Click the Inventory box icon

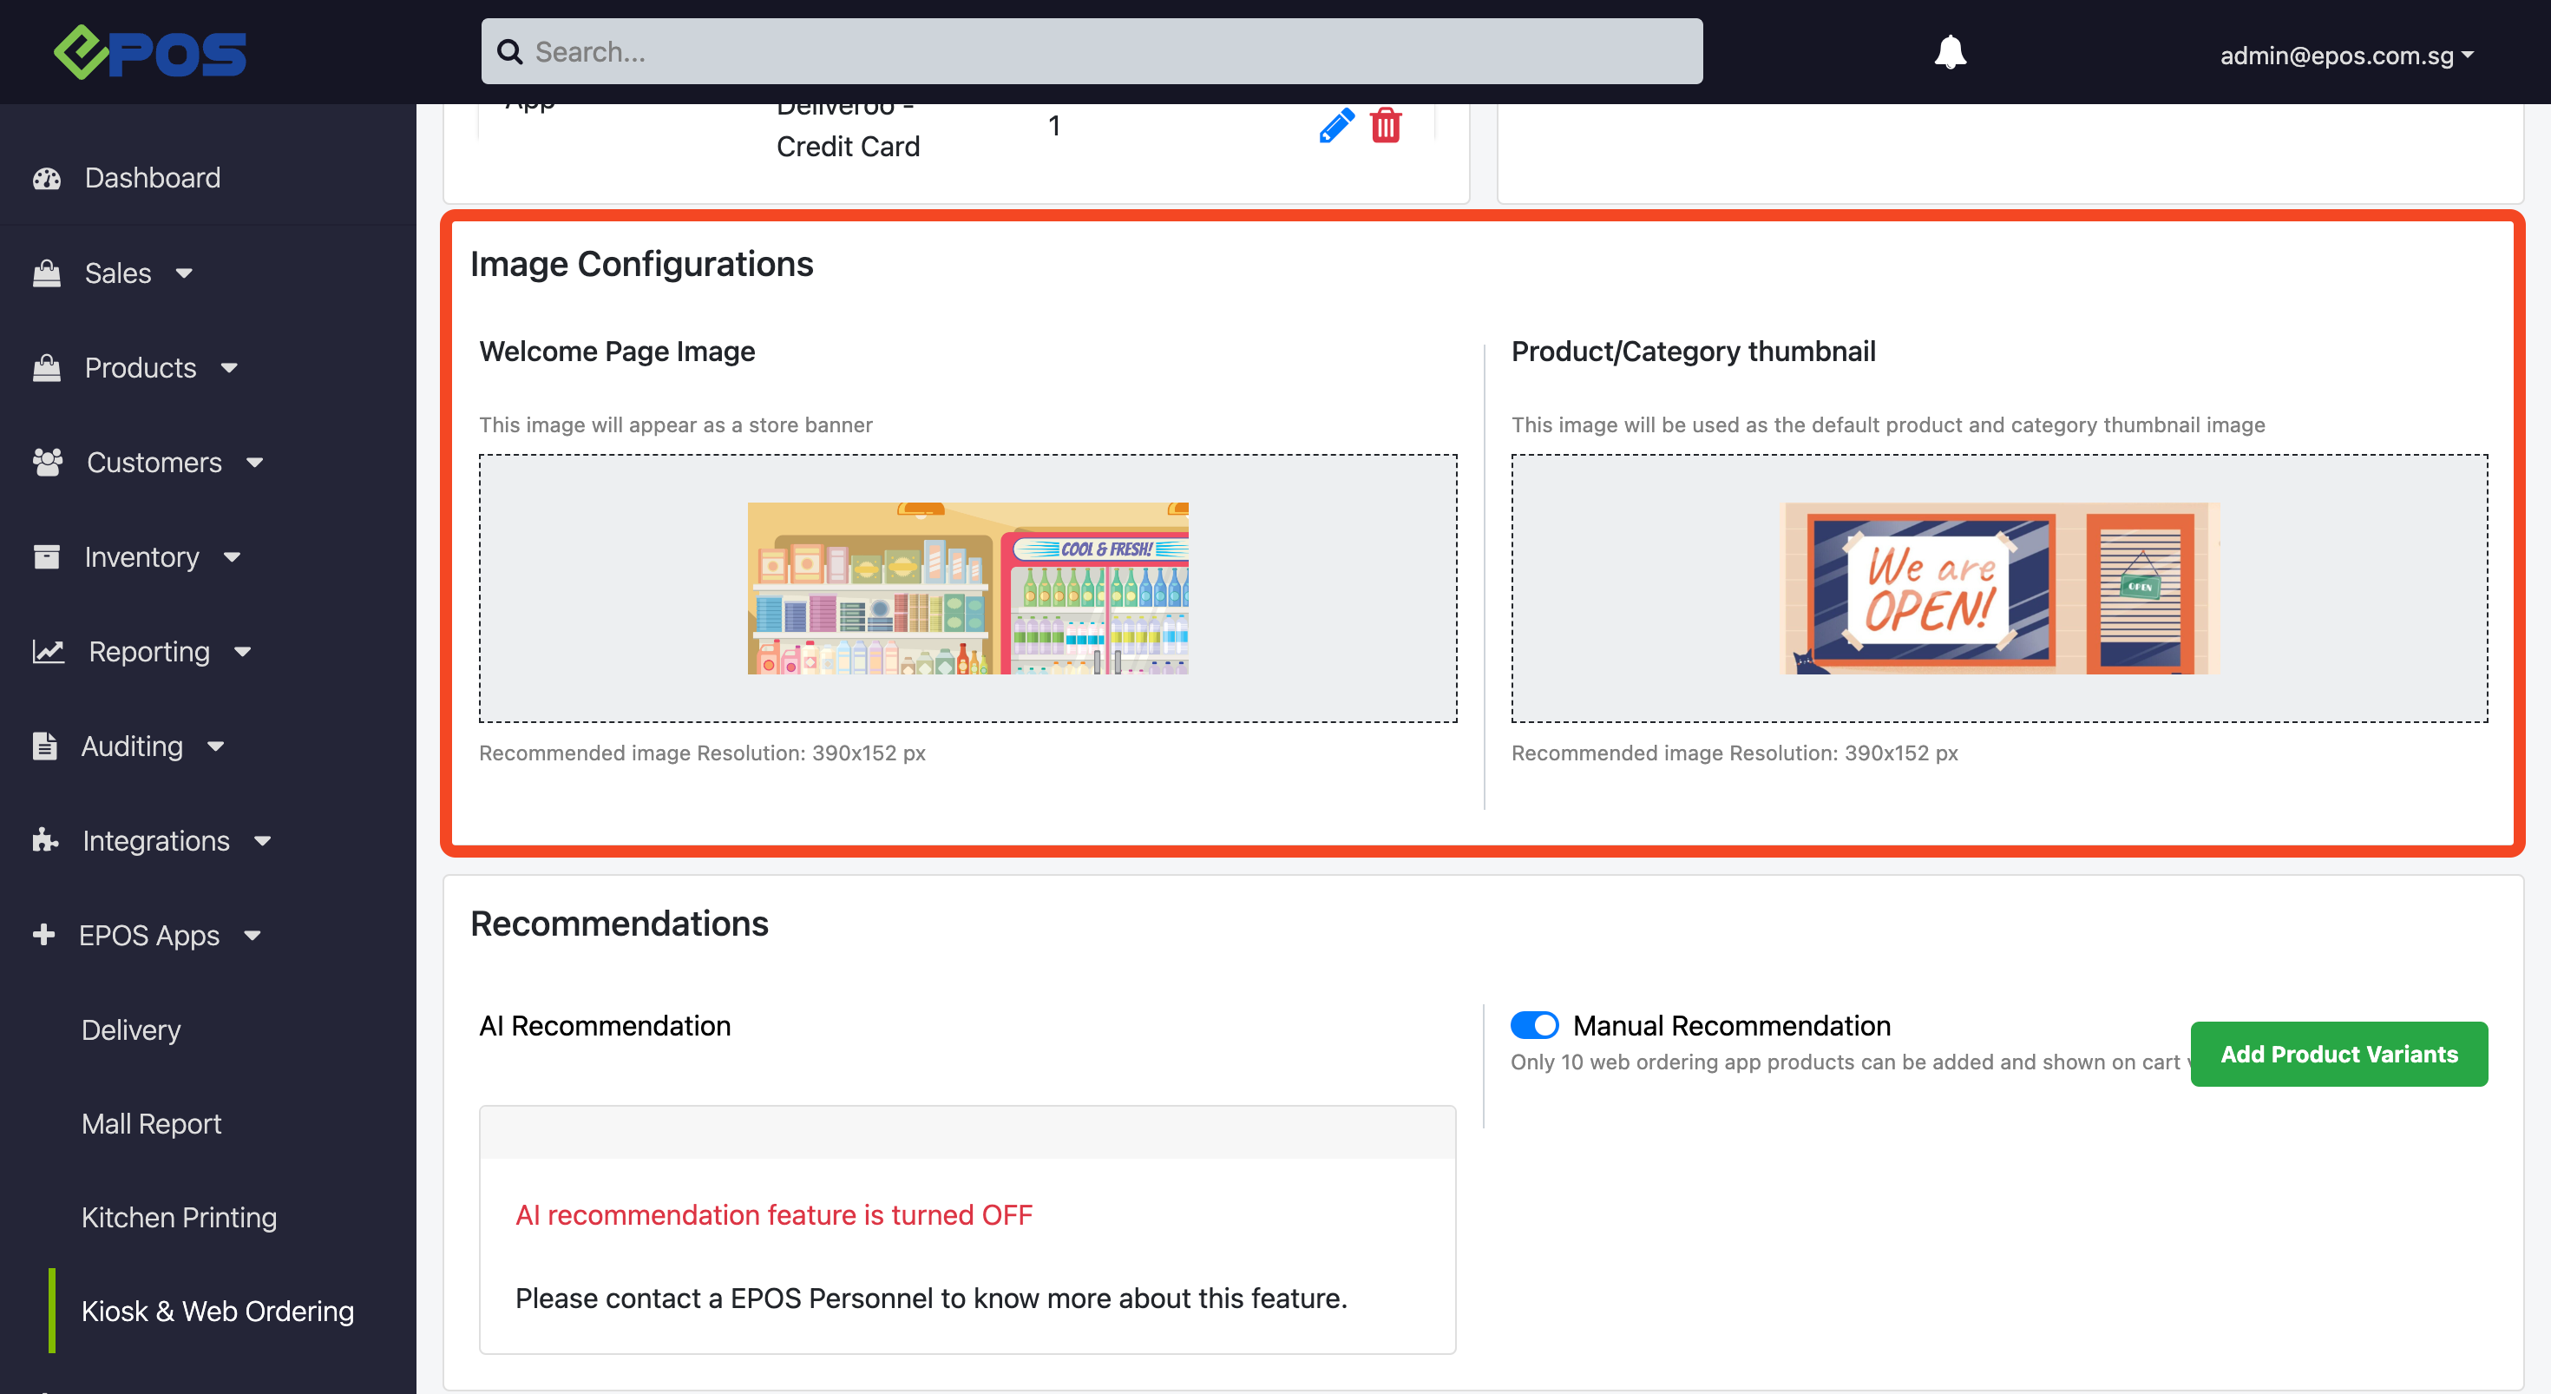coord(47,556)
